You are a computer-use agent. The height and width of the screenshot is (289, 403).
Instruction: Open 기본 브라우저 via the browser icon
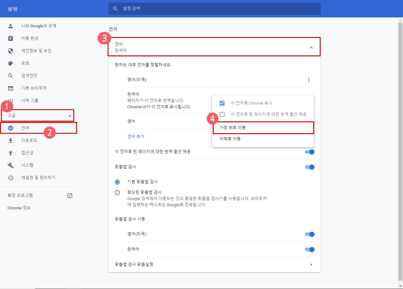click(10, 88)
